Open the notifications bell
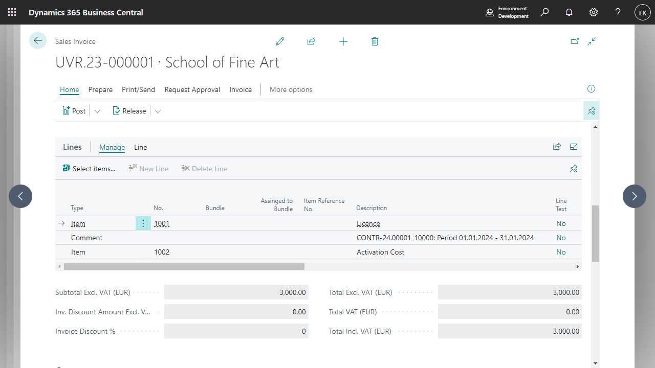 pyautogui.click(x=569, y=12)
